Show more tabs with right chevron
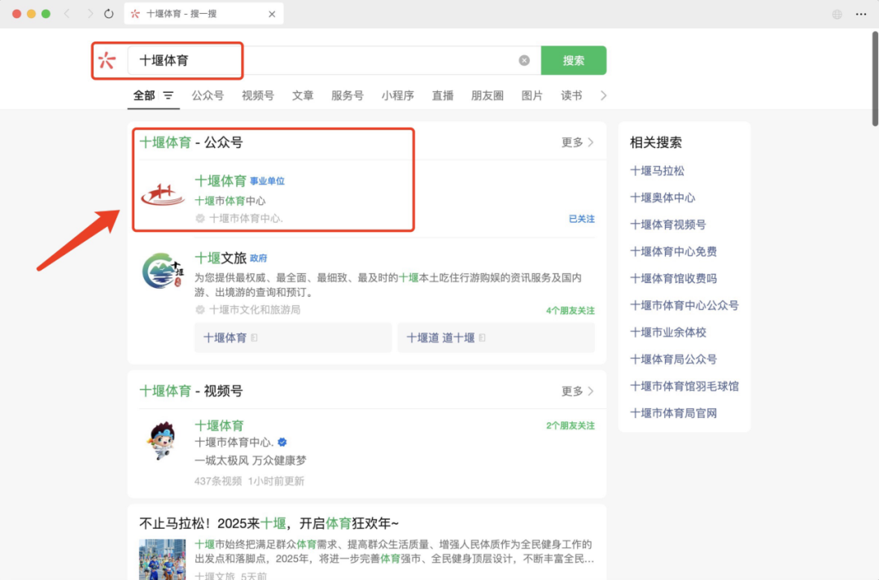This screenshot has width=879, height=580. pyautogui.click(x=603, y=96)
